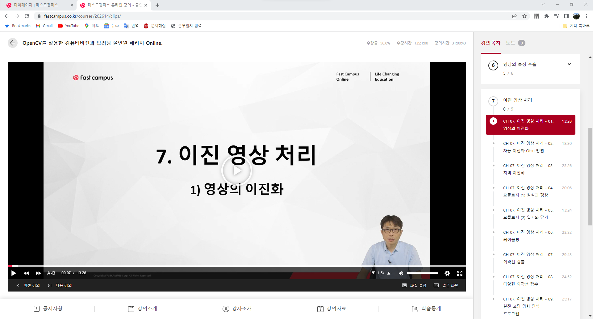
Task: Select lecture 03 지역 이진화
Action: click(x=531, y=169)
